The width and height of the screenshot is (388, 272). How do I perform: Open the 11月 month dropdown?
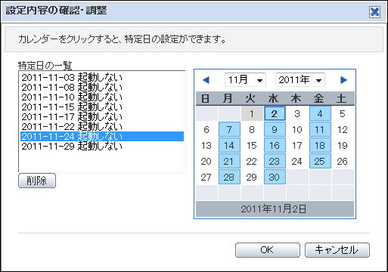click(245, 80)
